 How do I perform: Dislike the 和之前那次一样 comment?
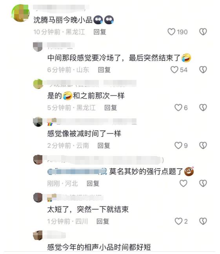pos(203,107)
